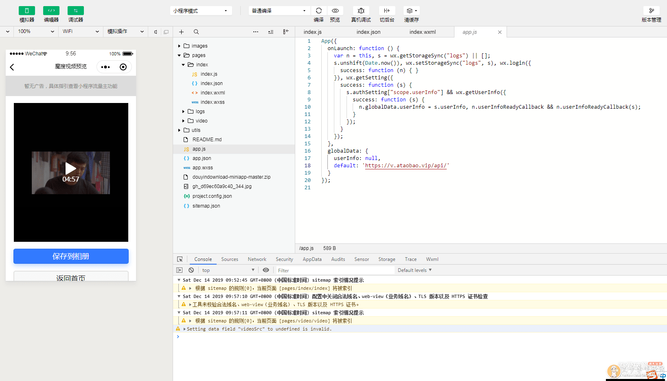Screen dimensions: 667x381
Task: Clear console with the block icon
Action: (x=191, y=270)
